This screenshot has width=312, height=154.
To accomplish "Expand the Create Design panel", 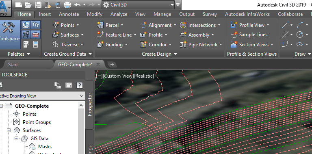I will pyautogui.click(x=159, y=54).
